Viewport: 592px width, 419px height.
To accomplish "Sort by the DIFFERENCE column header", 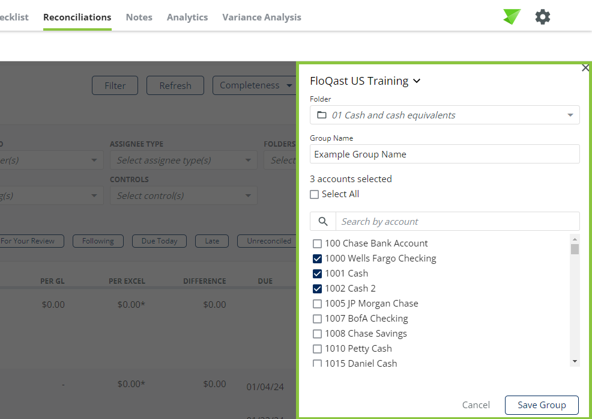I will 205,281.
